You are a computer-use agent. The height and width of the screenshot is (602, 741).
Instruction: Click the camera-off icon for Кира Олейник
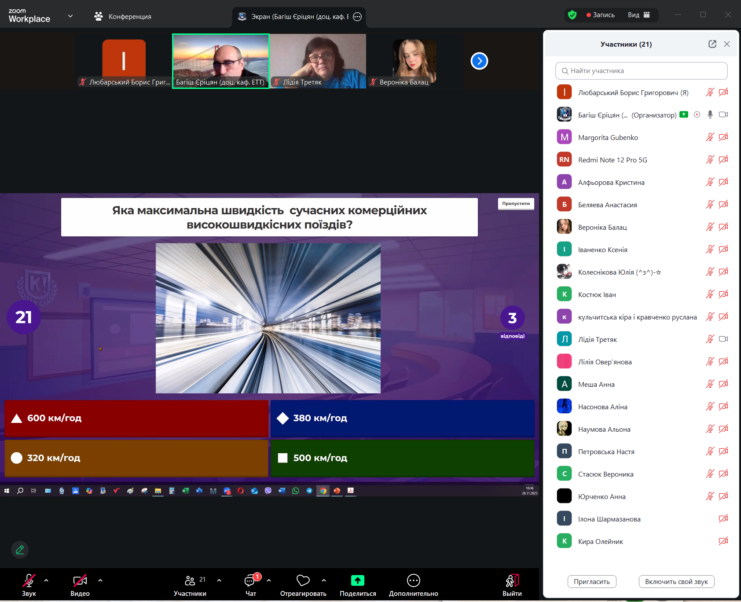(723, 541)
